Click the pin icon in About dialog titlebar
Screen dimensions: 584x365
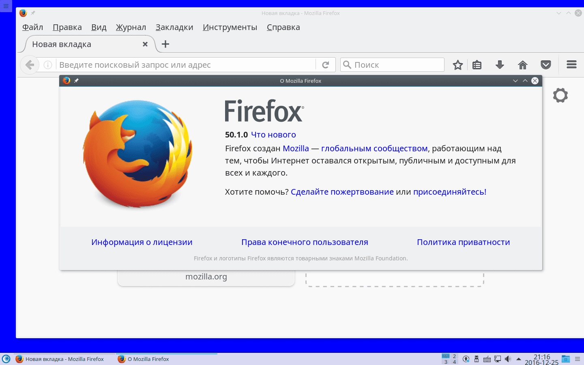click(76, 81)
